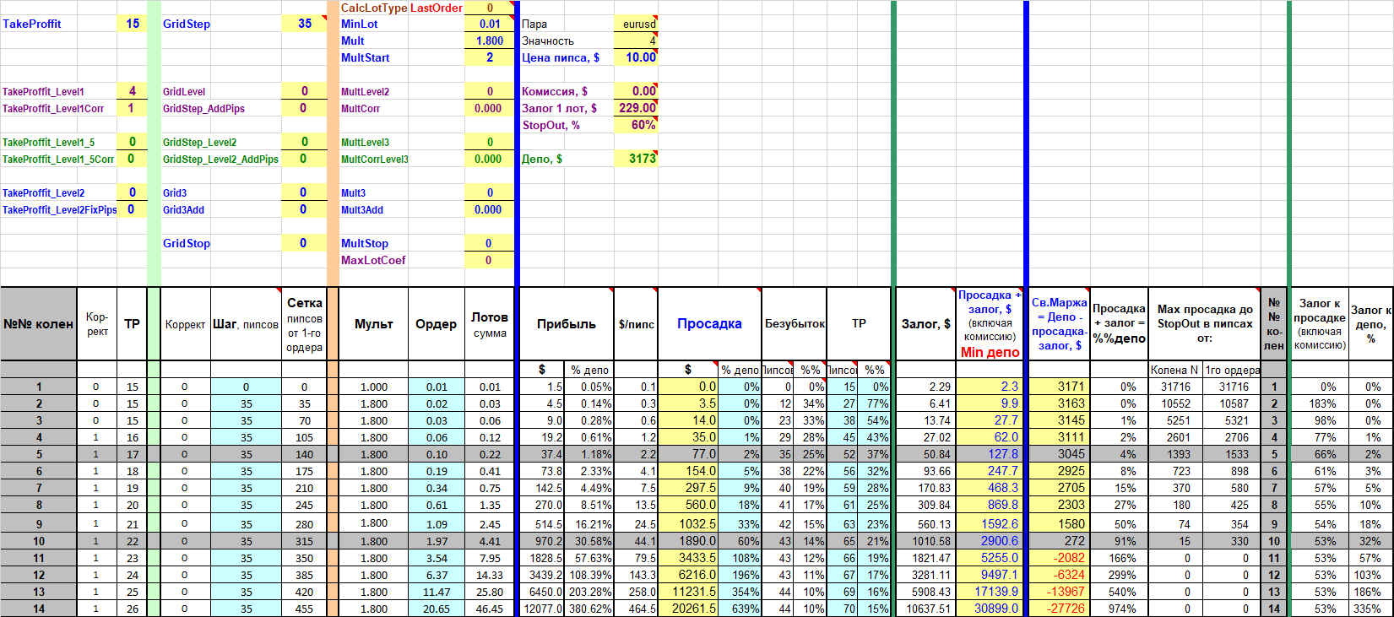Image resolution: width=1394 pixels, height=617 pixels.
Task: Select the free margin cell 3045 in row 5
Action: click(1059, 454)
